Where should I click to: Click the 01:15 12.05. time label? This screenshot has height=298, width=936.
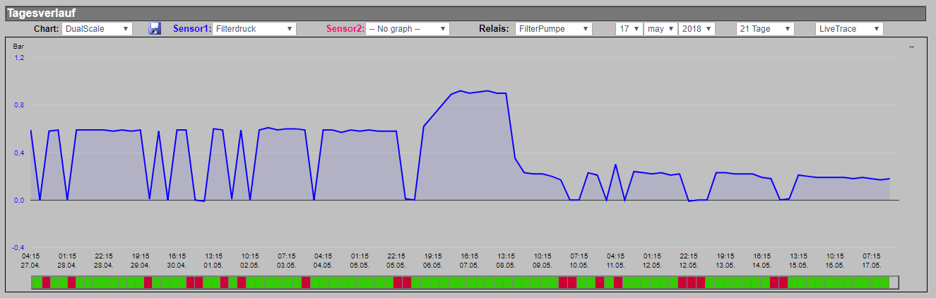(x=653, y=261)
